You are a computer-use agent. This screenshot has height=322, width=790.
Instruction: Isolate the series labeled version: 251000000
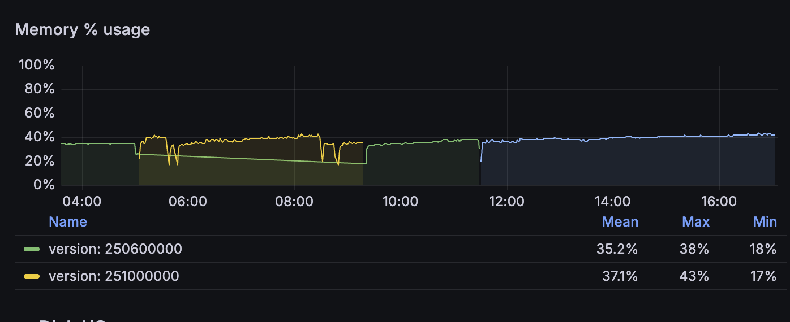tap(114, 276)
